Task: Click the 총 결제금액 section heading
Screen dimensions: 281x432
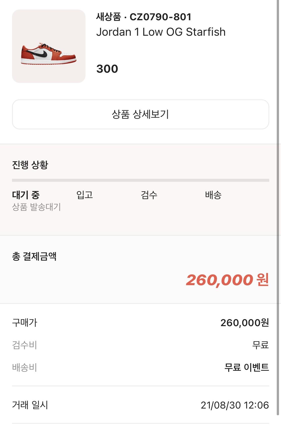Action: pyautogui.click(x=34, y=256)
